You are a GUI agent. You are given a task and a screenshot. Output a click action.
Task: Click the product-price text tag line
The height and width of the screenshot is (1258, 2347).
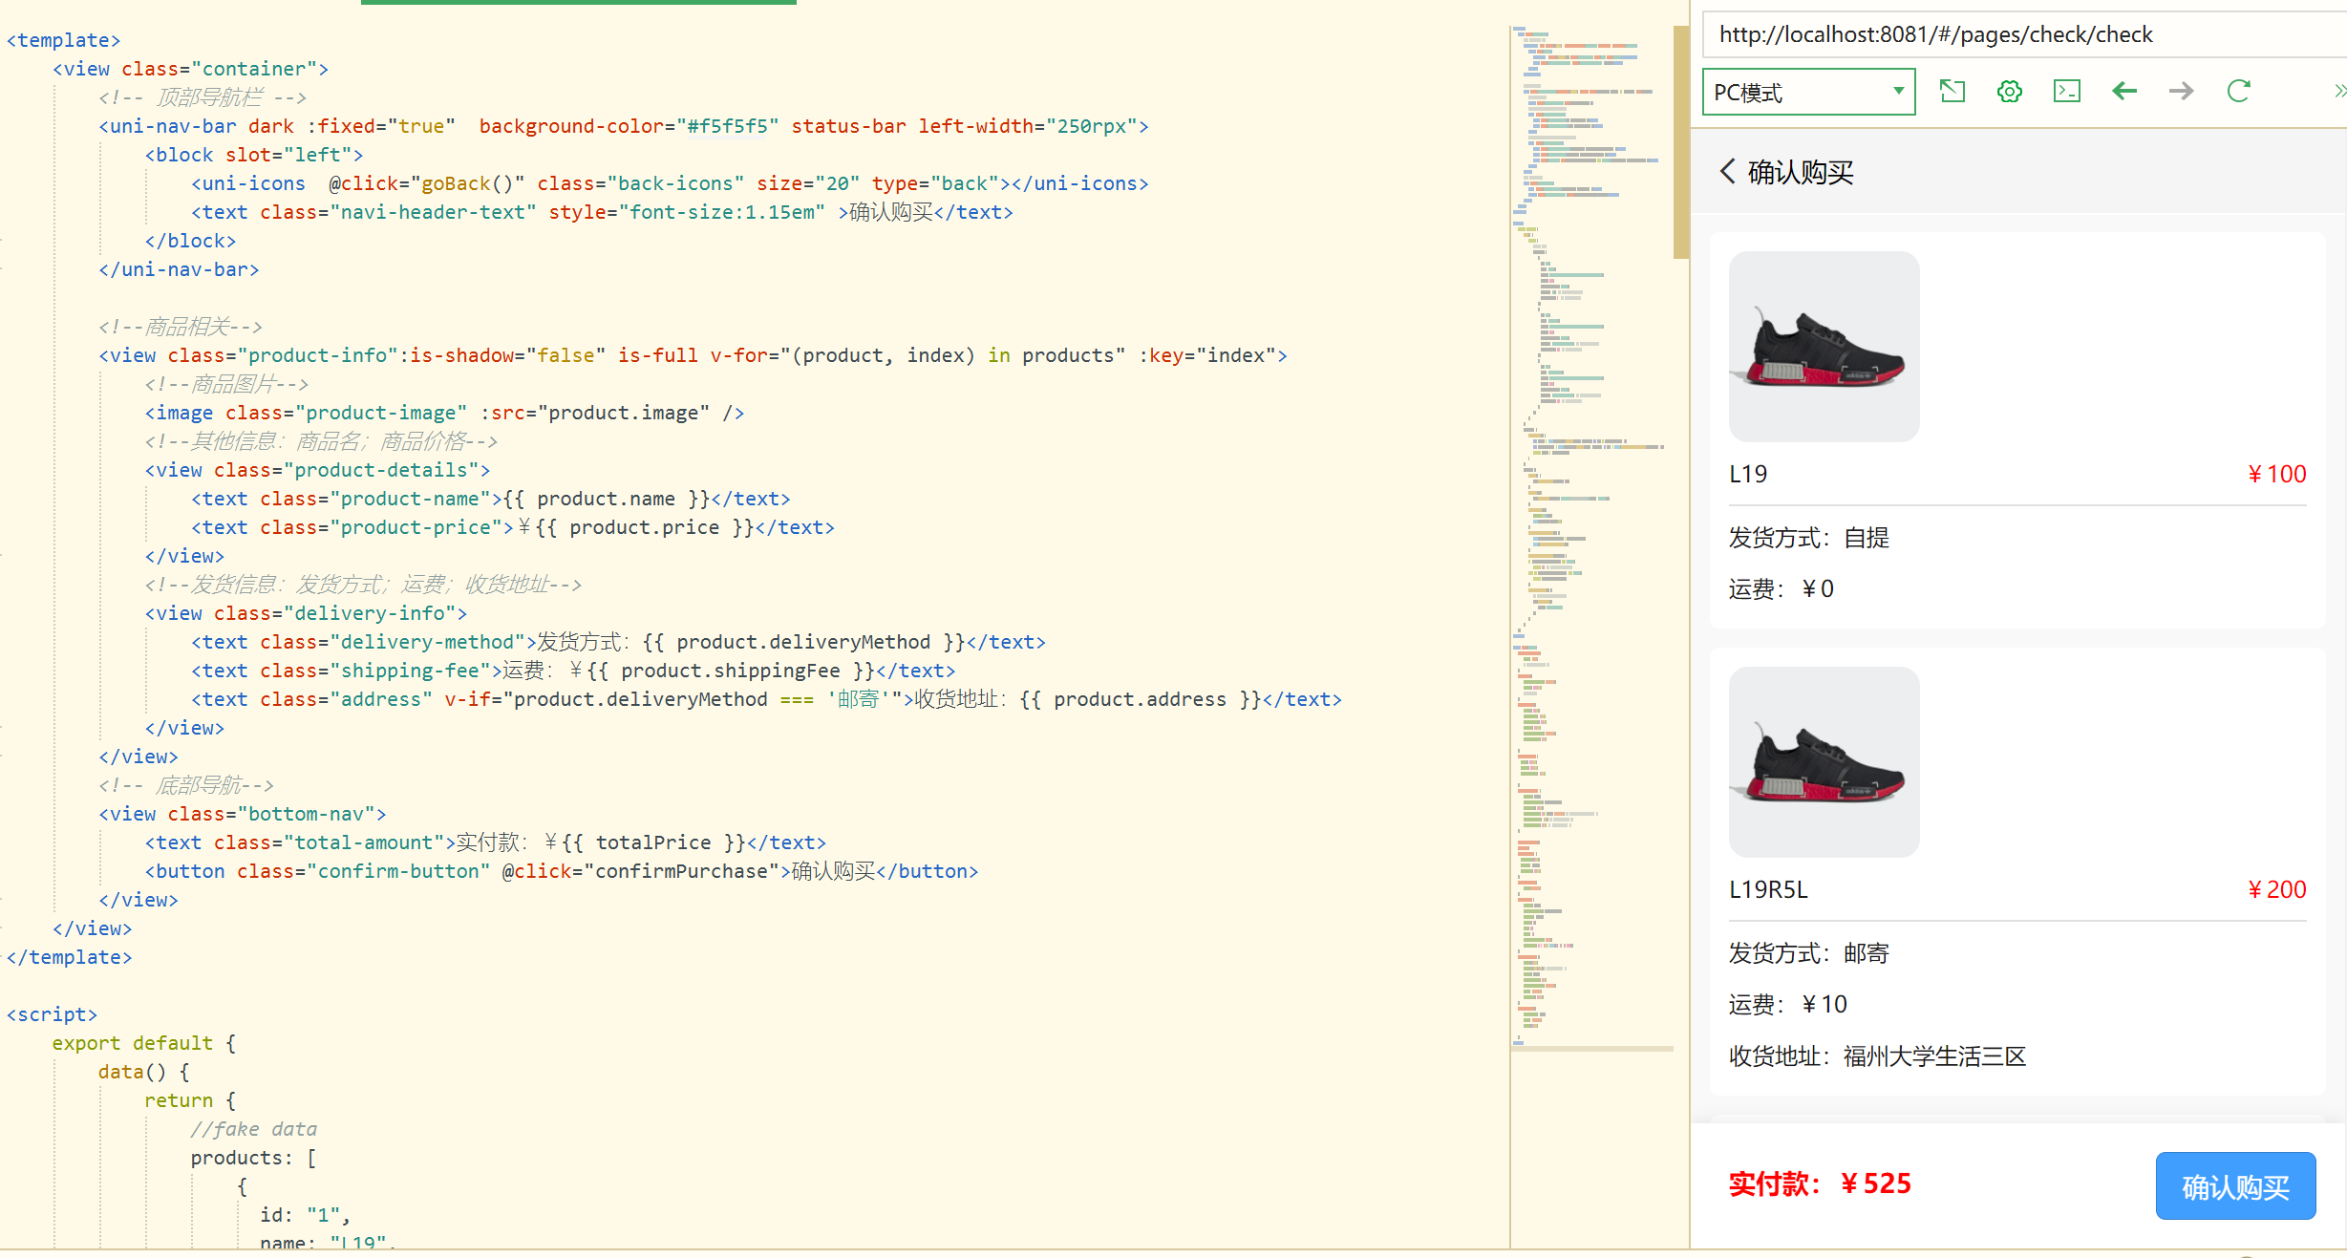[x=513, y=527]
